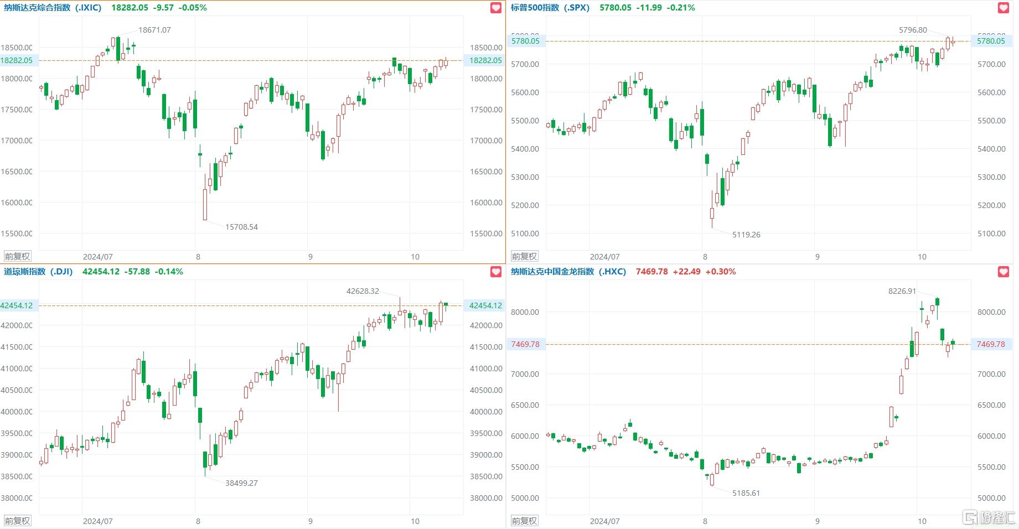Click the 前复权 button on the .DJI chart

[18, 521]
